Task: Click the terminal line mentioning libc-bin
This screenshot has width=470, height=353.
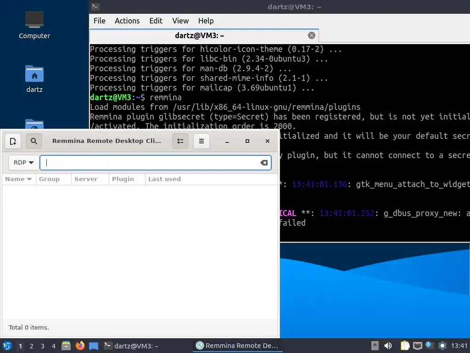Action: tap(209, 59)
